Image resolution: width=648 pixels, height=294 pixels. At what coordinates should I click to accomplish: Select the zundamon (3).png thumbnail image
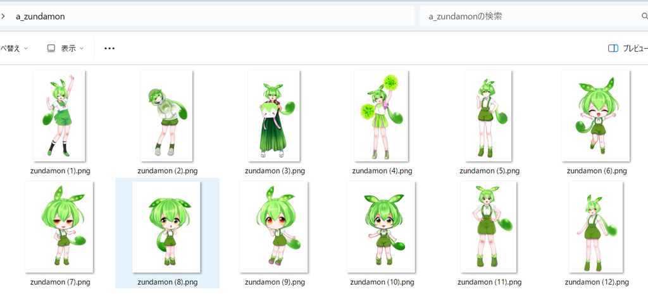click(274, 116)
